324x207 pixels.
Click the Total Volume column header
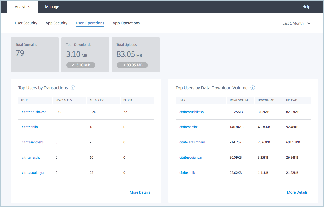(x=239, y=100)
